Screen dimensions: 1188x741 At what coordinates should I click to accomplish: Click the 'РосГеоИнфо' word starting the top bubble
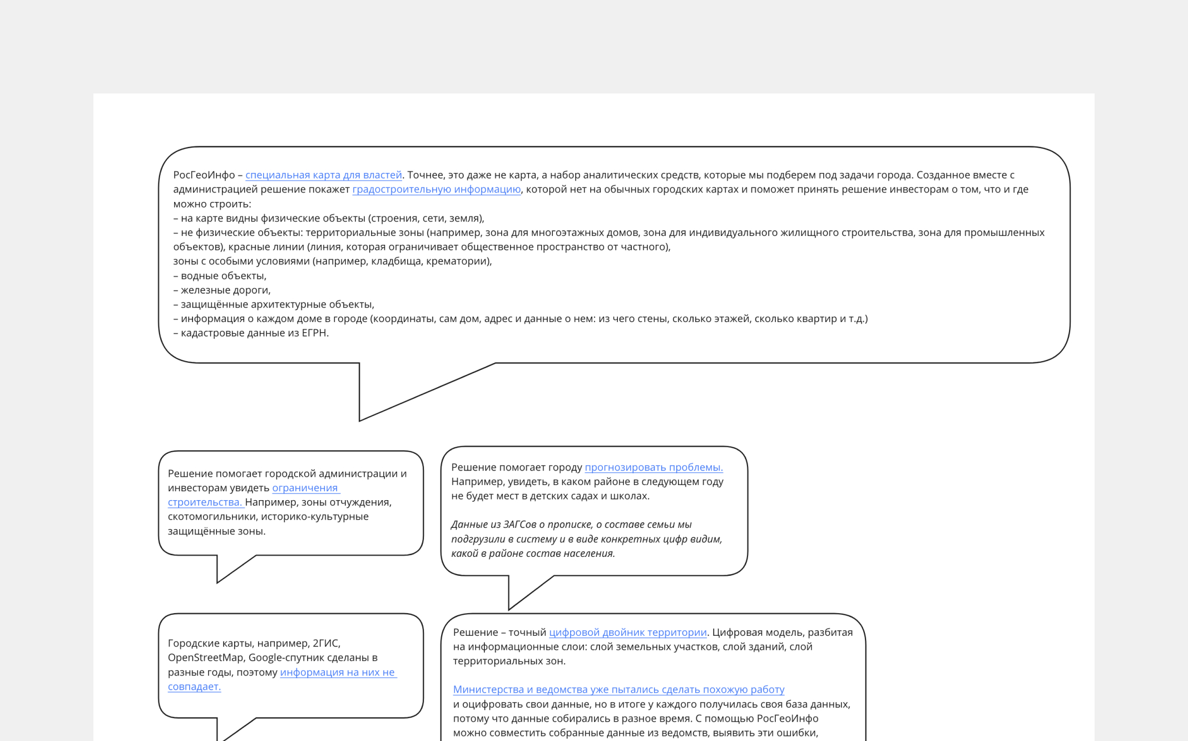point(204,175)
